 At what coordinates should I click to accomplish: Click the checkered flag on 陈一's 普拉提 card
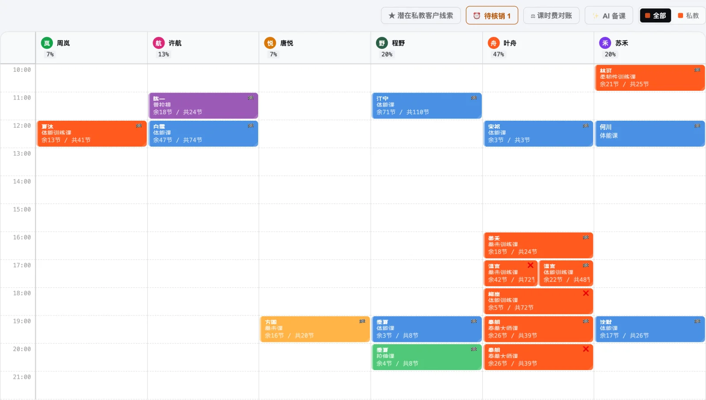pyautogui.click(x=251, y=98)
